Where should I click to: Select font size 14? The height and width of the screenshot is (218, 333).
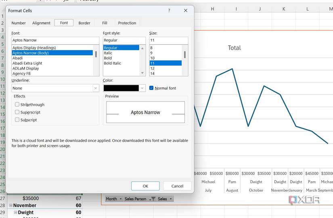165,73
